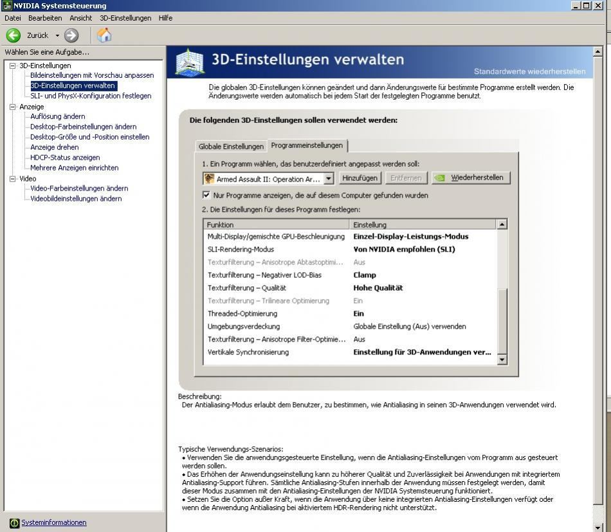The width and height of the screenshot is (611, 532).
Task: Select Texturfilterung – Anisotrope Filter-Optimierung row
Action: pos(350,340)
